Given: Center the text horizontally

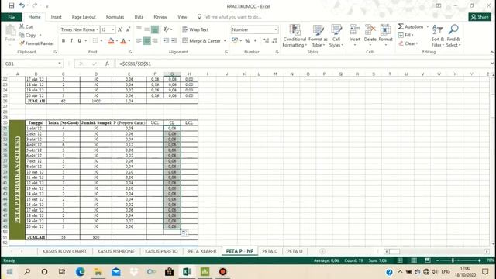Looking at the screenshot, I should 147,41.
